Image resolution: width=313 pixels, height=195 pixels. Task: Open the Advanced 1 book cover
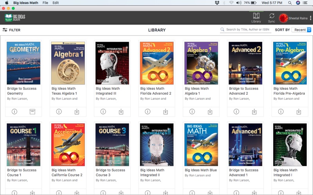click(246, 145)
